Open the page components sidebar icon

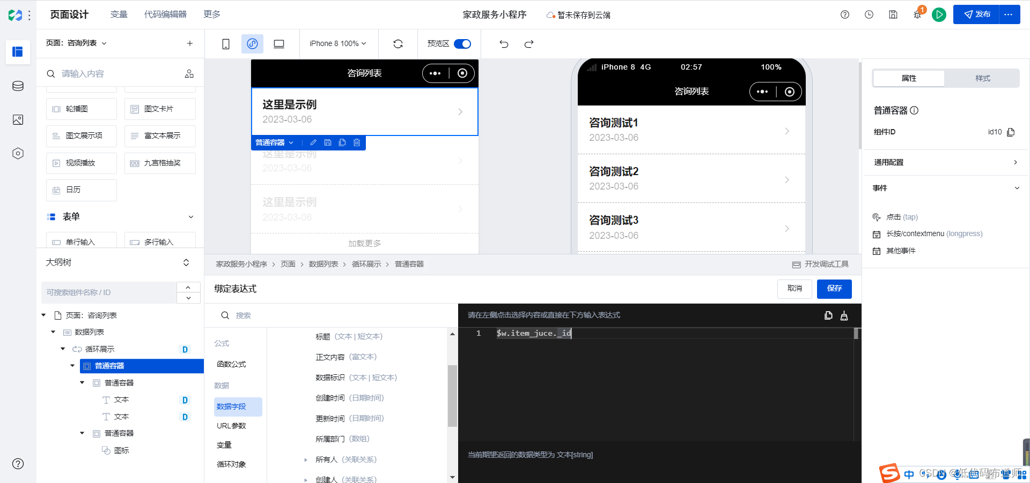point(18,52)
